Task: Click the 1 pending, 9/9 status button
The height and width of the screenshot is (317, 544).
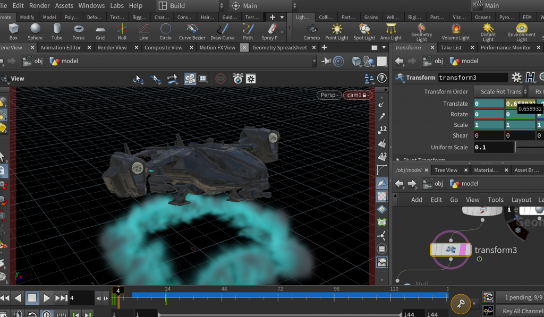Action: click(520, 297)
